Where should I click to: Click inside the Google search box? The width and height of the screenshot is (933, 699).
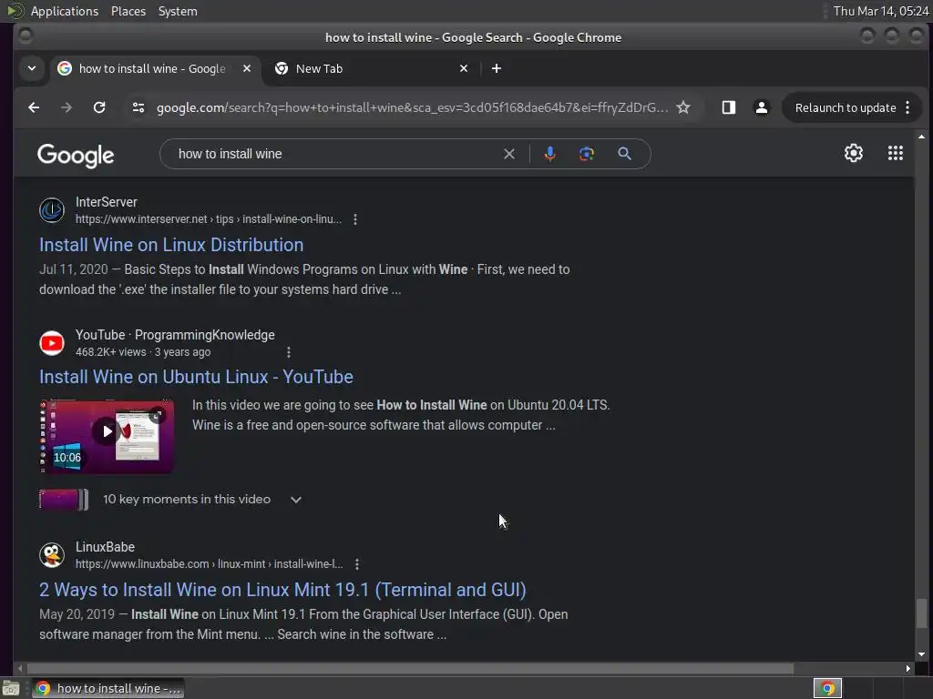coord(333,154)
